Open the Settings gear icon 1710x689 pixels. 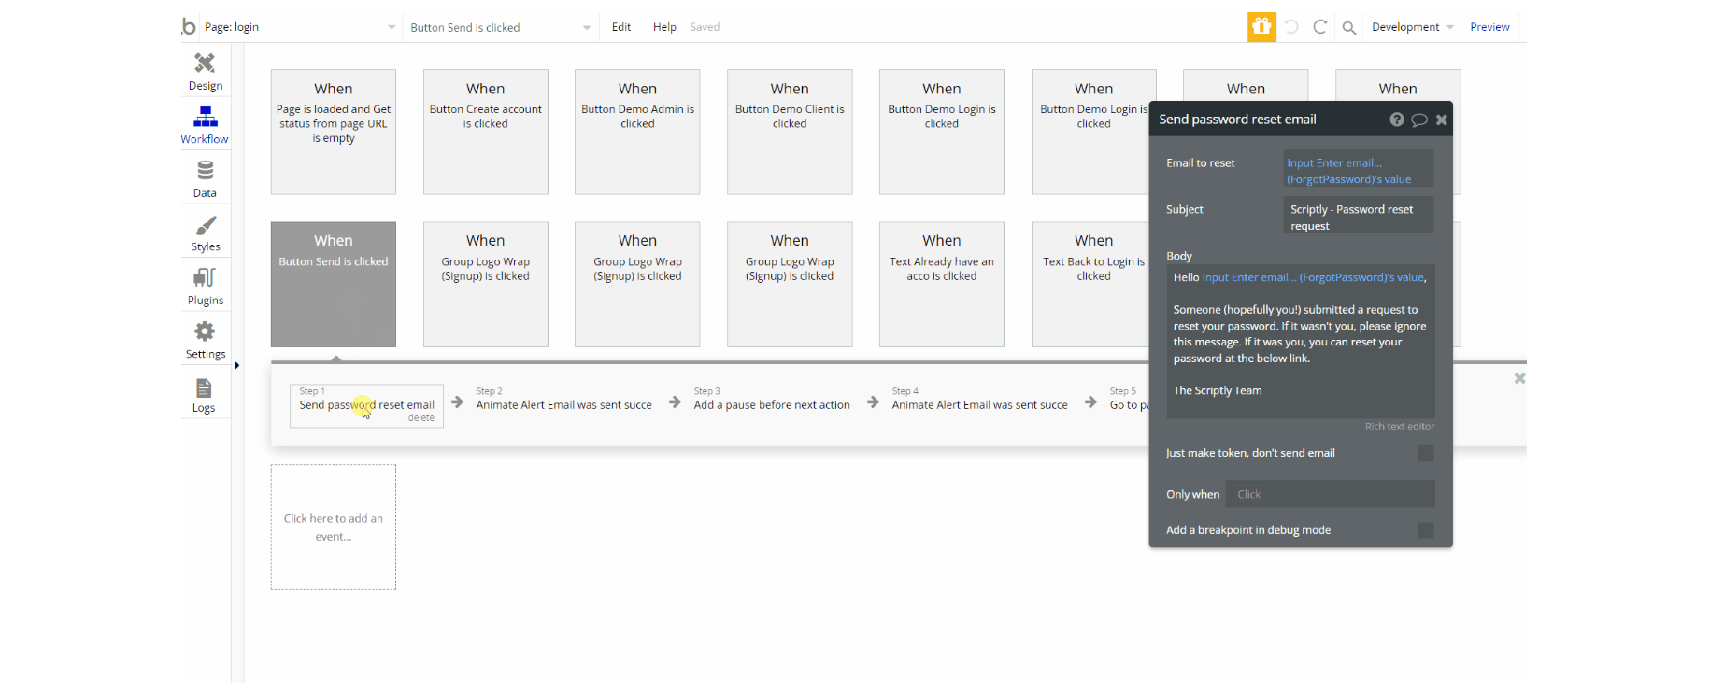point(205,331)
